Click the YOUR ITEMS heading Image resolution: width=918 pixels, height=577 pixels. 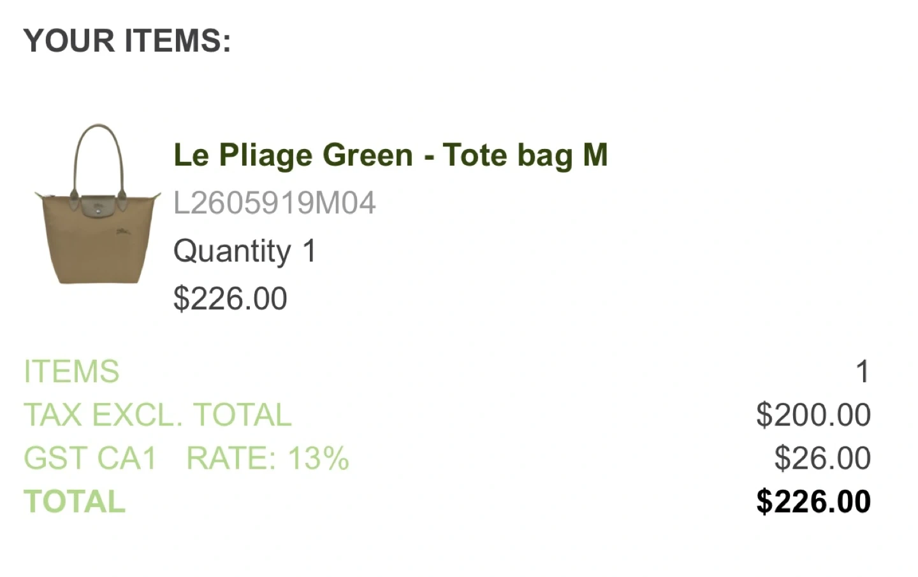(x=127, y=41)
